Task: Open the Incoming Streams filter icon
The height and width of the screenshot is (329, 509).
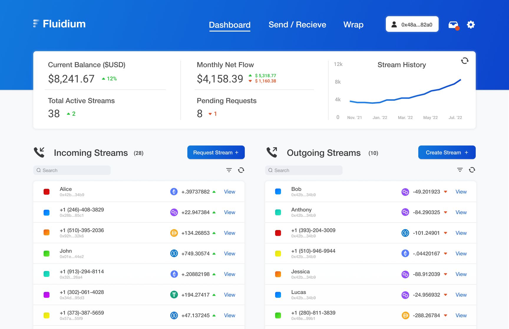Action: [229, 170]
